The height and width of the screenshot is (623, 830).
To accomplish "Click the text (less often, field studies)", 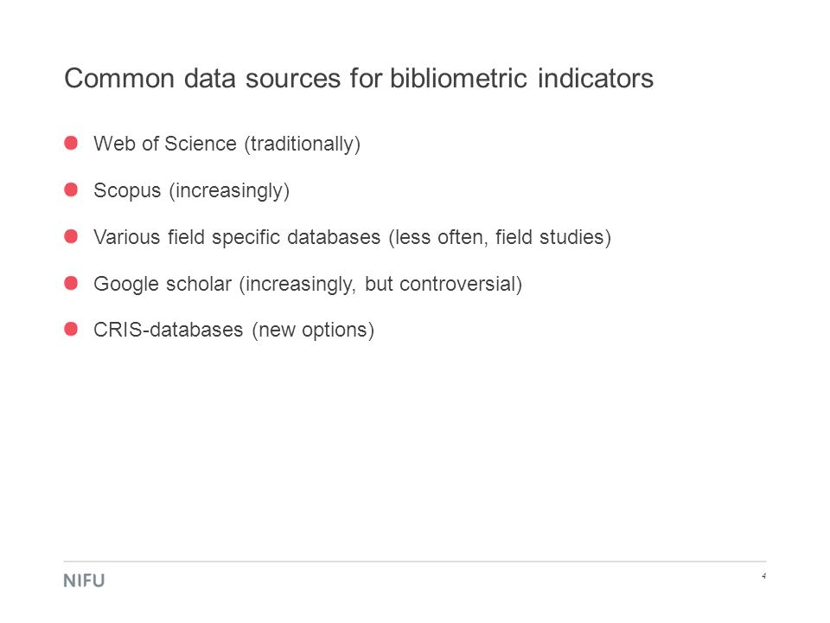I will pyautogui.click(x=500, y=238).
